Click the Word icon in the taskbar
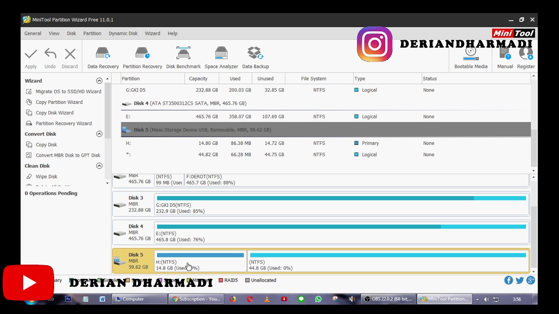The image size is (559, 314). 103,299
